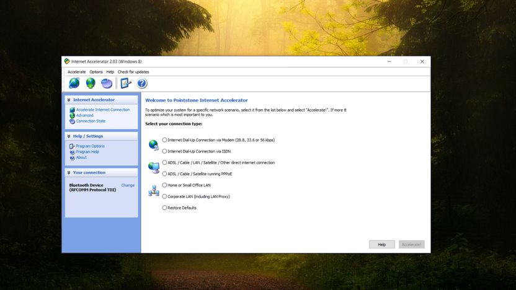Click the icon beside Program Options link
The height and width of the screenshot is (290, 516).
pyautogui.click(x=72, y=146)
